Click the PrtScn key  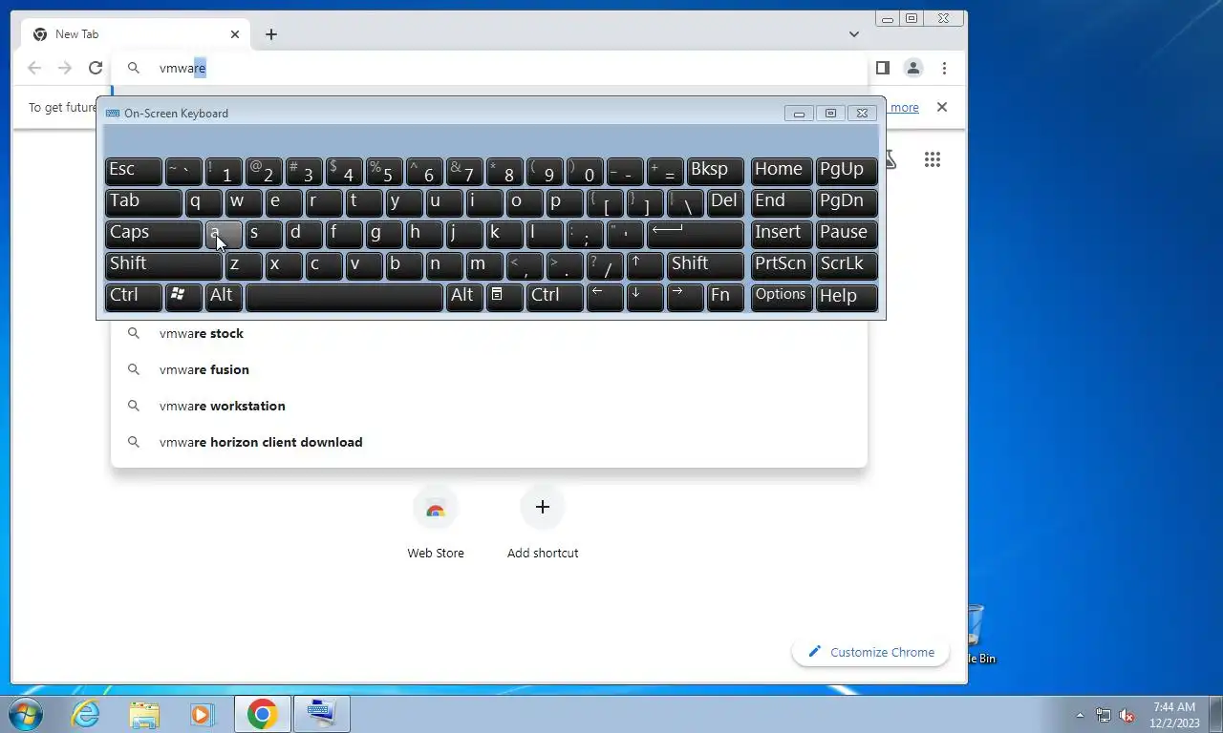coord(782,265)
